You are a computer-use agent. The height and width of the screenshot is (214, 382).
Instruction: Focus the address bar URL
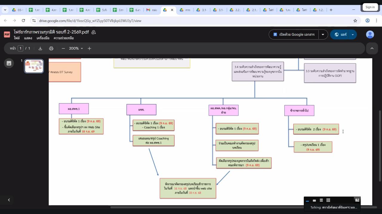coord(90,21)
